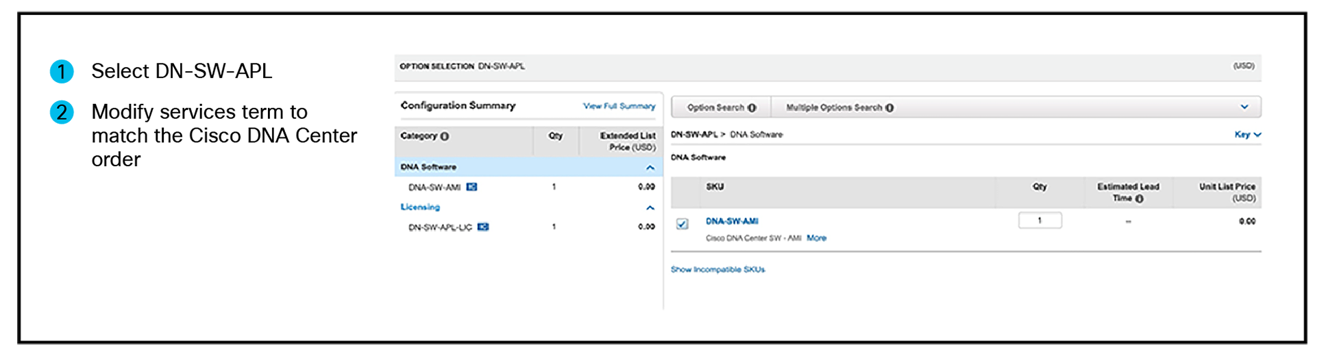
Task: Open the Key dropdown
Action: coord(1248,135)
